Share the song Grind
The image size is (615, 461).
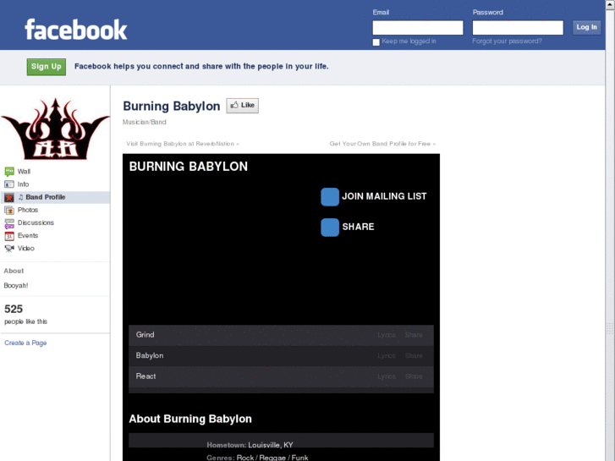pos(414,335)
